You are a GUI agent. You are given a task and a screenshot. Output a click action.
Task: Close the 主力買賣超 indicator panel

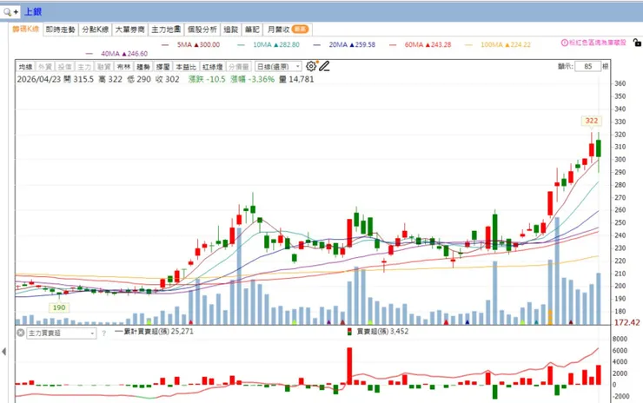click(21, 333)
